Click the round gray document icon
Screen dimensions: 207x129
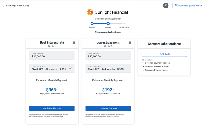(x=166, y=5)
